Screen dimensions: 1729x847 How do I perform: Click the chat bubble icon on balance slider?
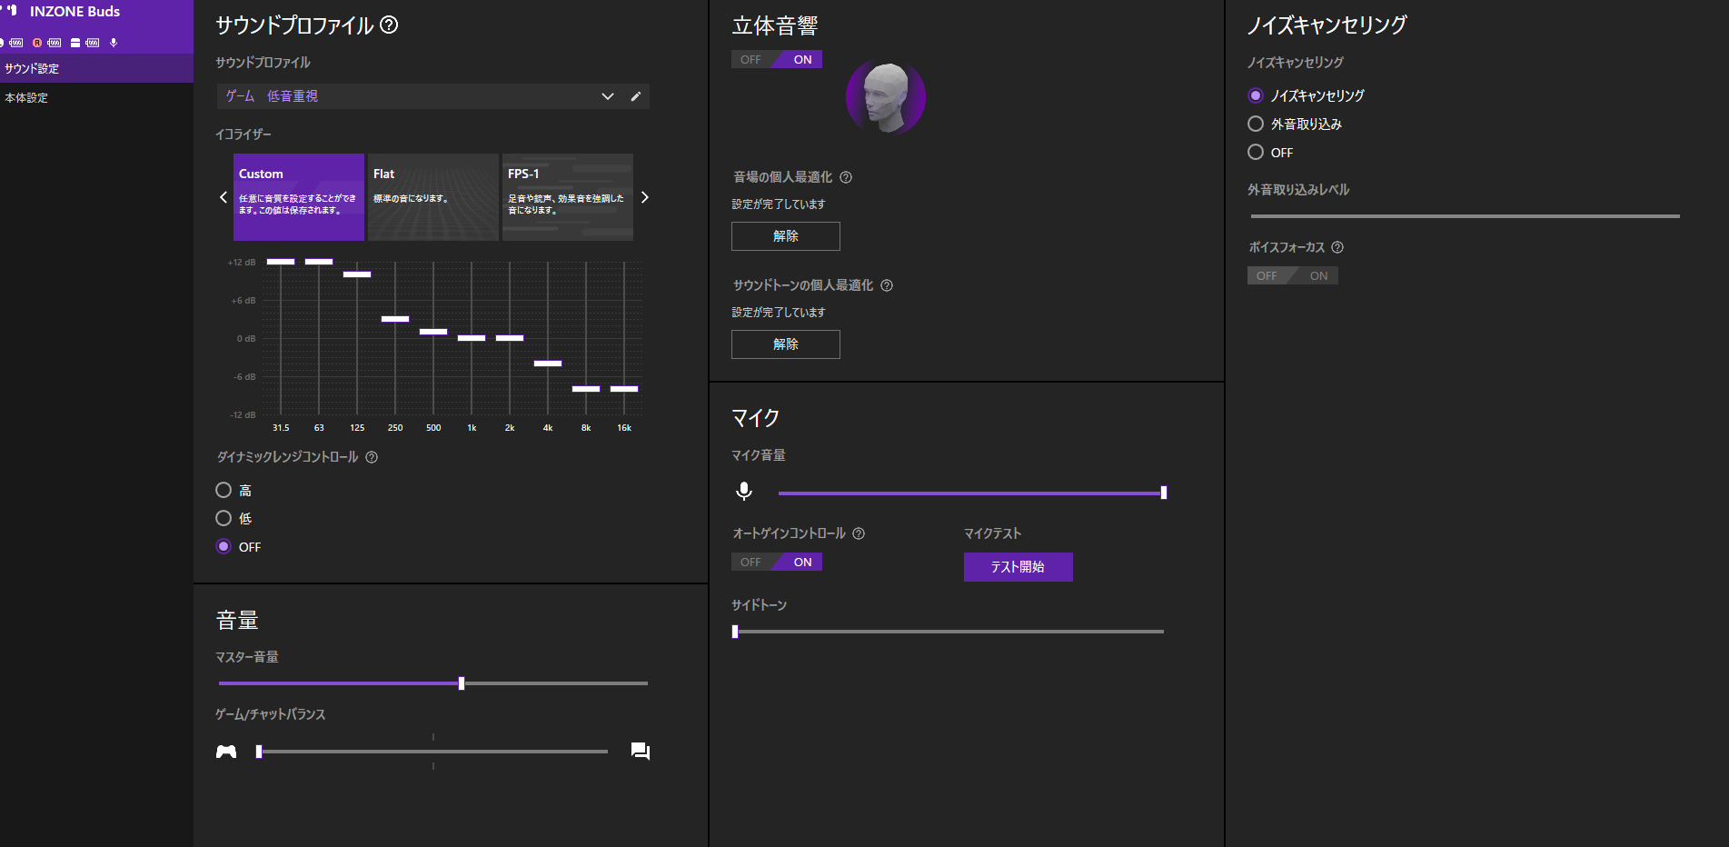641,751
